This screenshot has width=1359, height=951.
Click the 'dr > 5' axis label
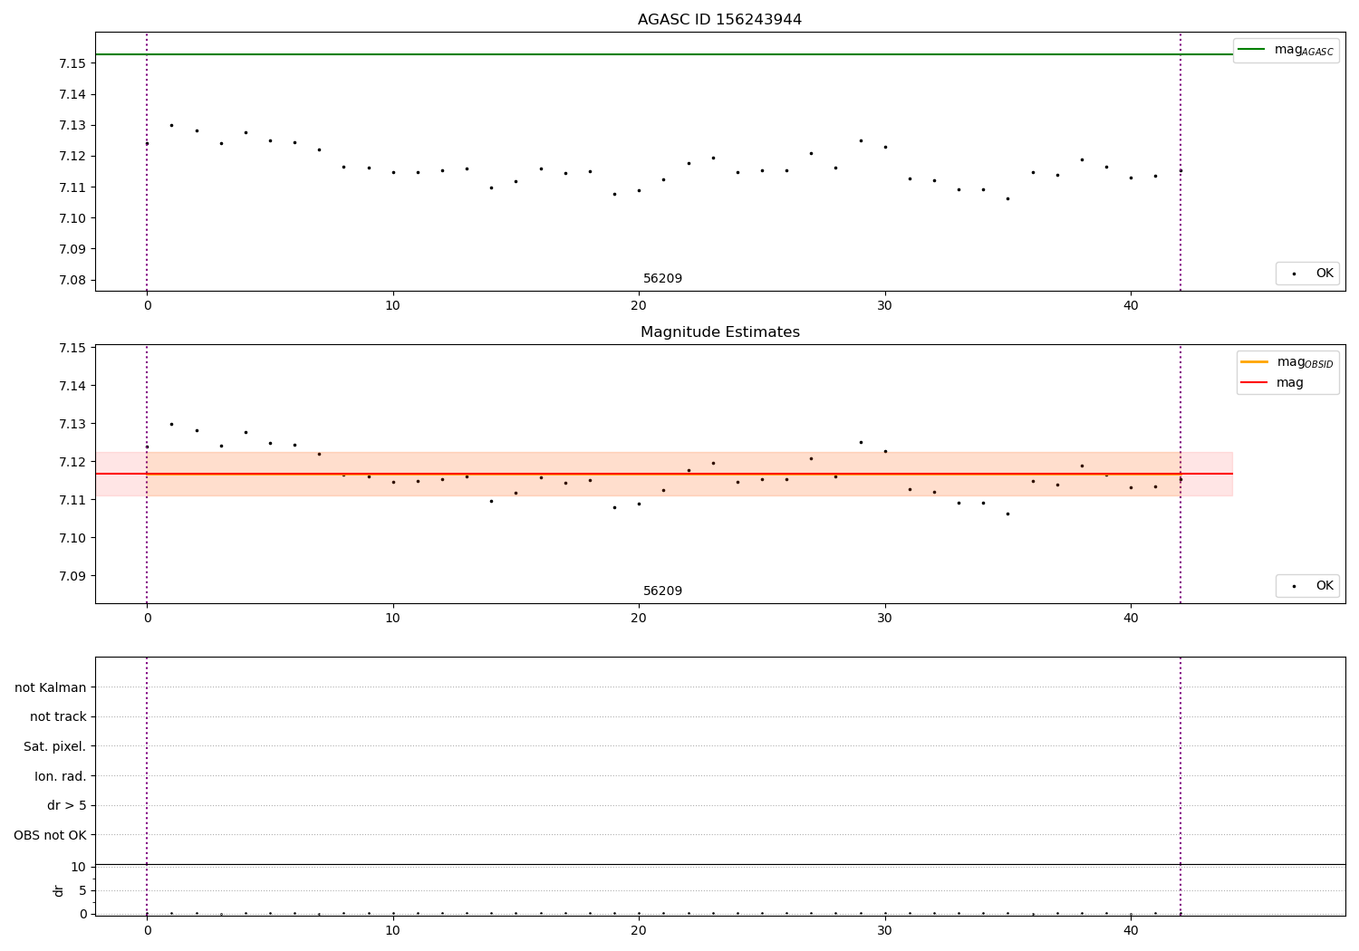(x=67, y=806)
